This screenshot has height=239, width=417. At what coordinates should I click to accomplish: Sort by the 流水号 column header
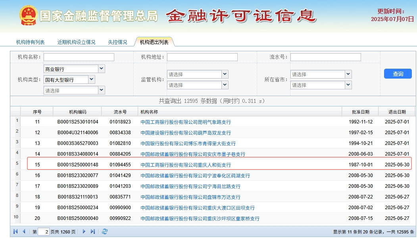pyautogui.click(x=120, y=112)
